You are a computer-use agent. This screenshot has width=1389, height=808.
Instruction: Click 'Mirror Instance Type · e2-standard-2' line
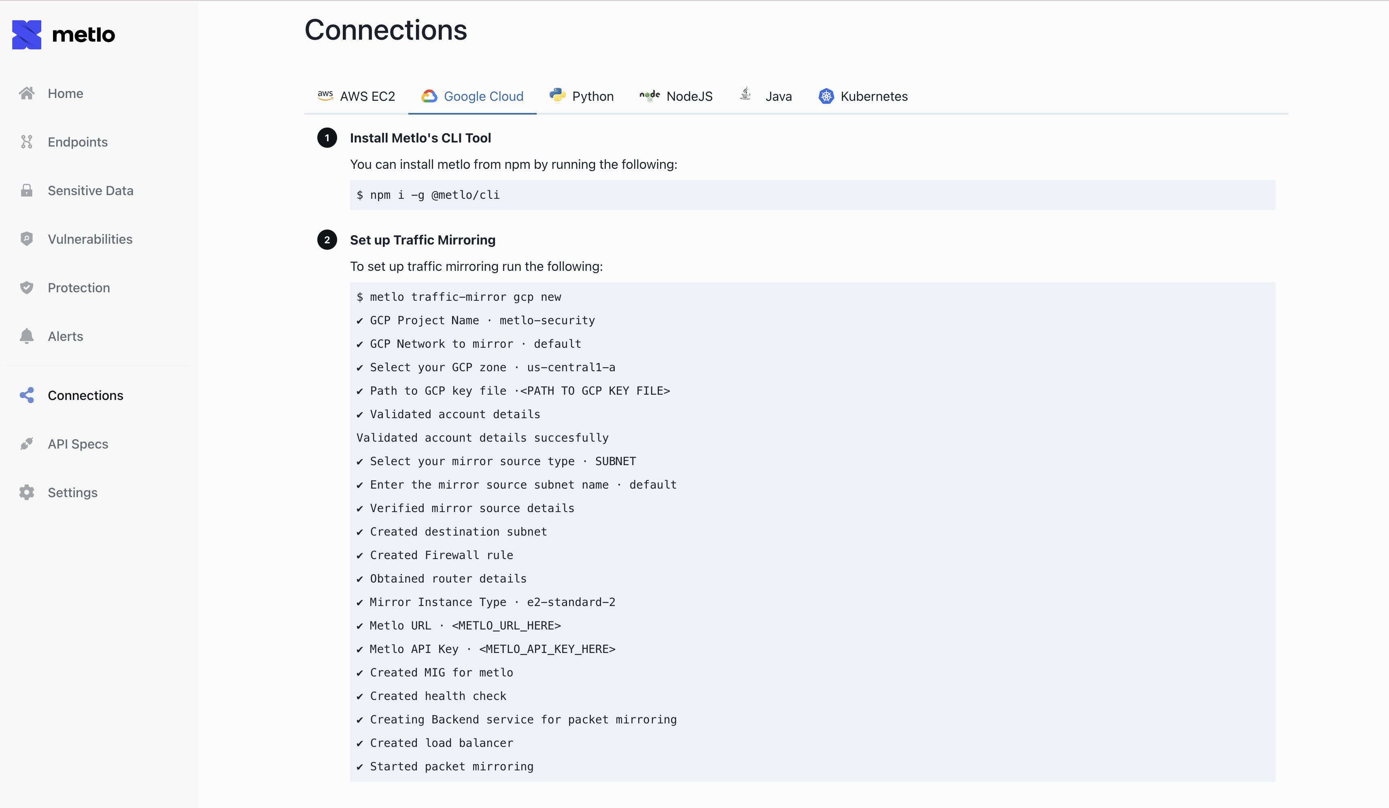click(x=486, y=602)
